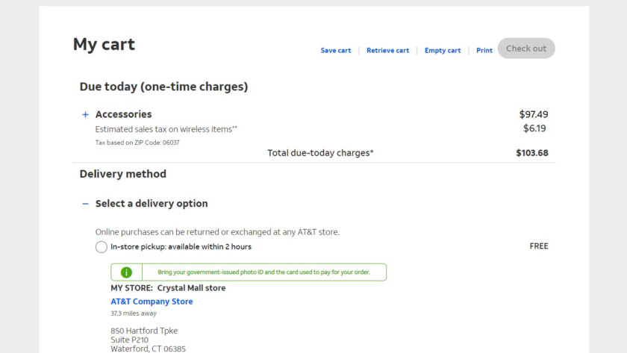
Task: Click the Accessories section label
Action: coord(123,115)
